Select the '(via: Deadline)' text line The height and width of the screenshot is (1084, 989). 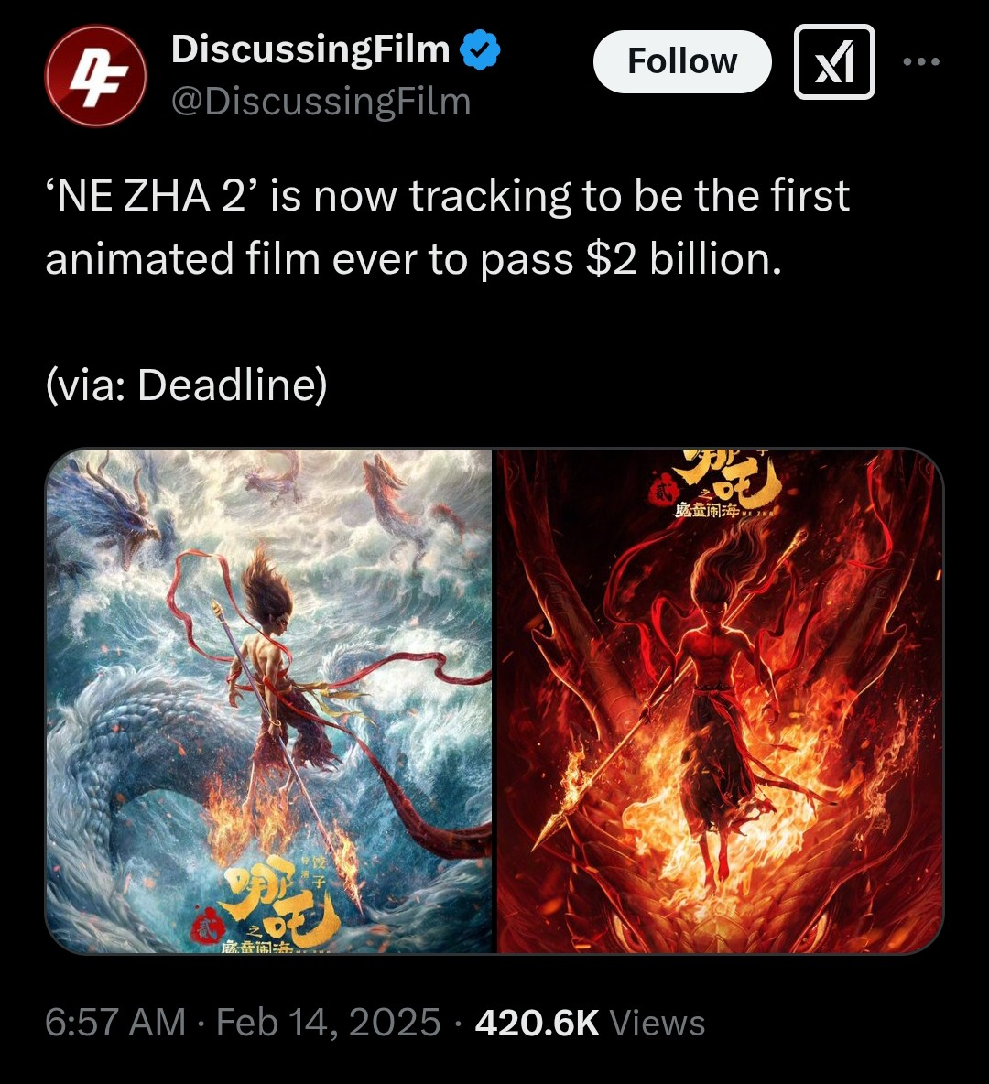[186, 385]
